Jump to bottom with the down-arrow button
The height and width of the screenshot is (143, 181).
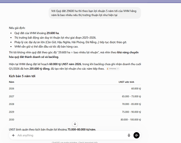[75, 124]
